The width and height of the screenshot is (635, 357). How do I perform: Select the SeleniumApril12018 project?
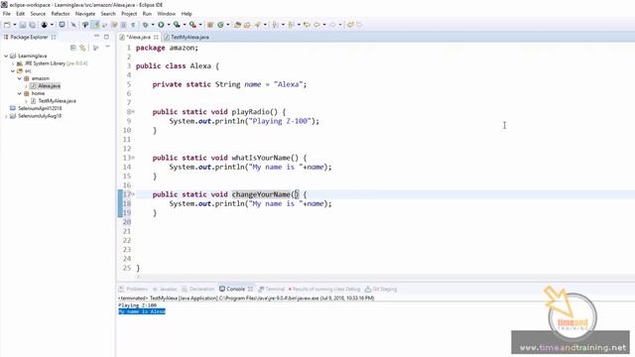click(x=40, y=108)
